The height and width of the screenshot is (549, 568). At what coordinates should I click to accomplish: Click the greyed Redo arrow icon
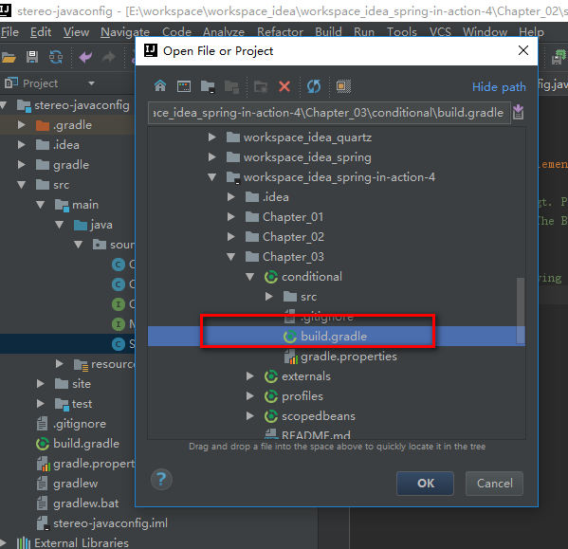pyautogui.click(x=109, y=57)
